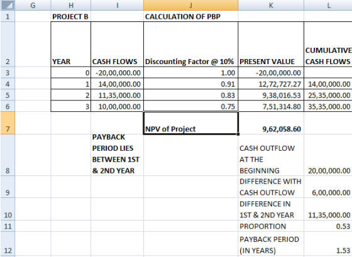
Task: Click the PROJECT B cell
Action: coord(71,16)
